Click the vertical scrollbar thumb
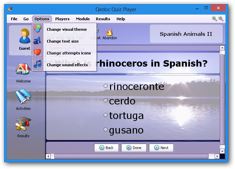Image resolution: width=235 pixels, height=169 pixels. point(222,100)
